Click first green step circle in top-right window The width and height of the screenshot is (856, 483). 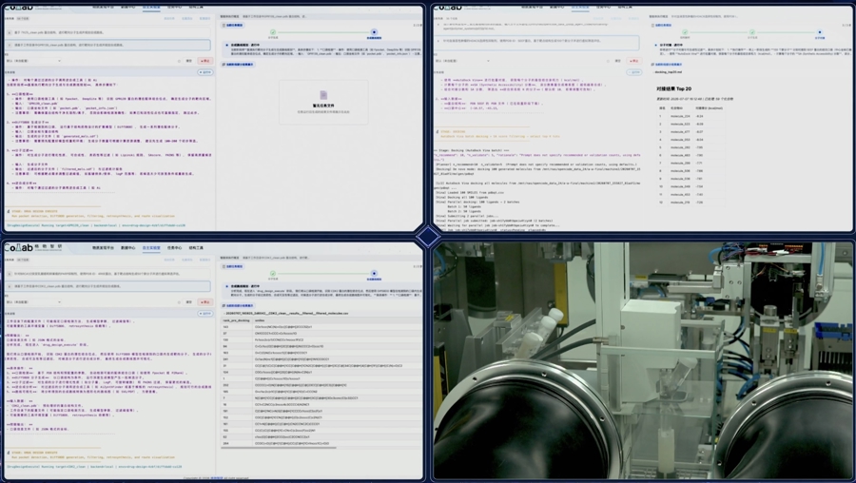(x=685, y=32)
